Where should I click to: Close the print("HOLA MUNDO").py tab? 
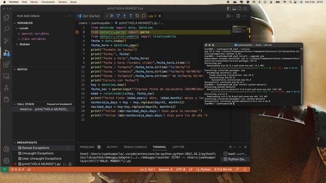click(x=159, y=16)
